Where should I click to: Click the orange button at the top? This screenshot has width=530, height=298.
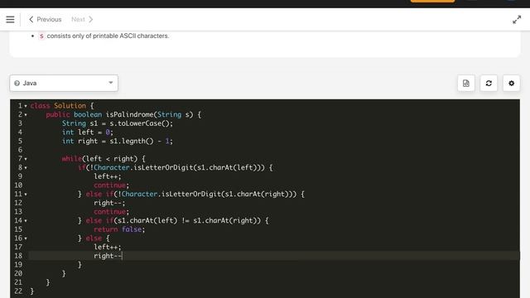pyautogui.click(x=432, y=1)
